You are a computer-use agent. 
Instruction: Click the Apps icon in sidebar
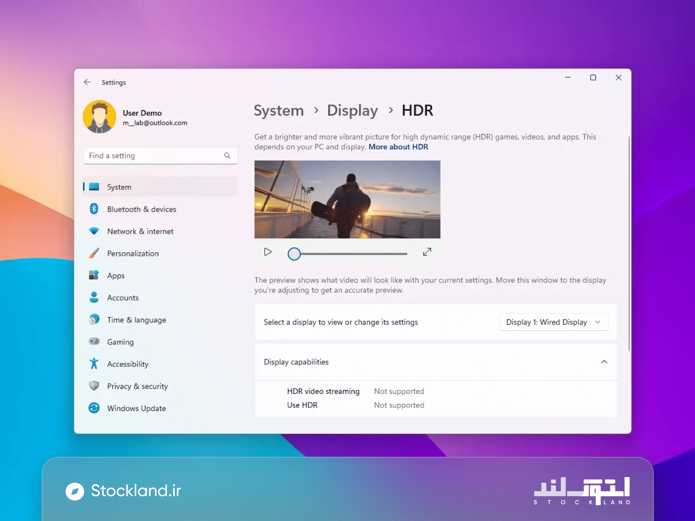[x=94, y=275]
